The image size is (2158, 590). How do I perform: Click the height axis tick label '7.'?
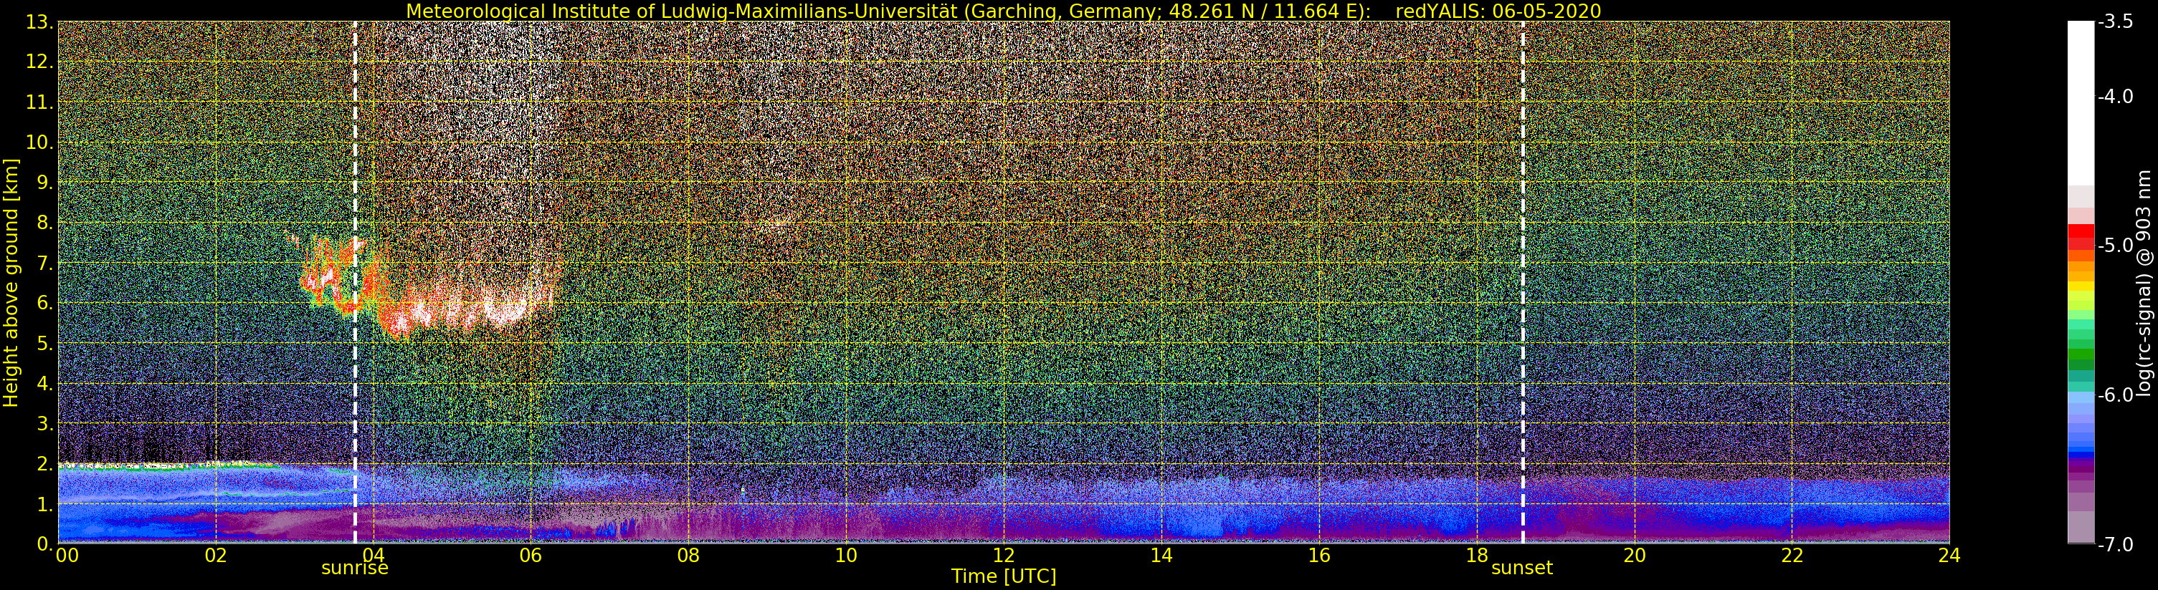[x=44, y=263]
